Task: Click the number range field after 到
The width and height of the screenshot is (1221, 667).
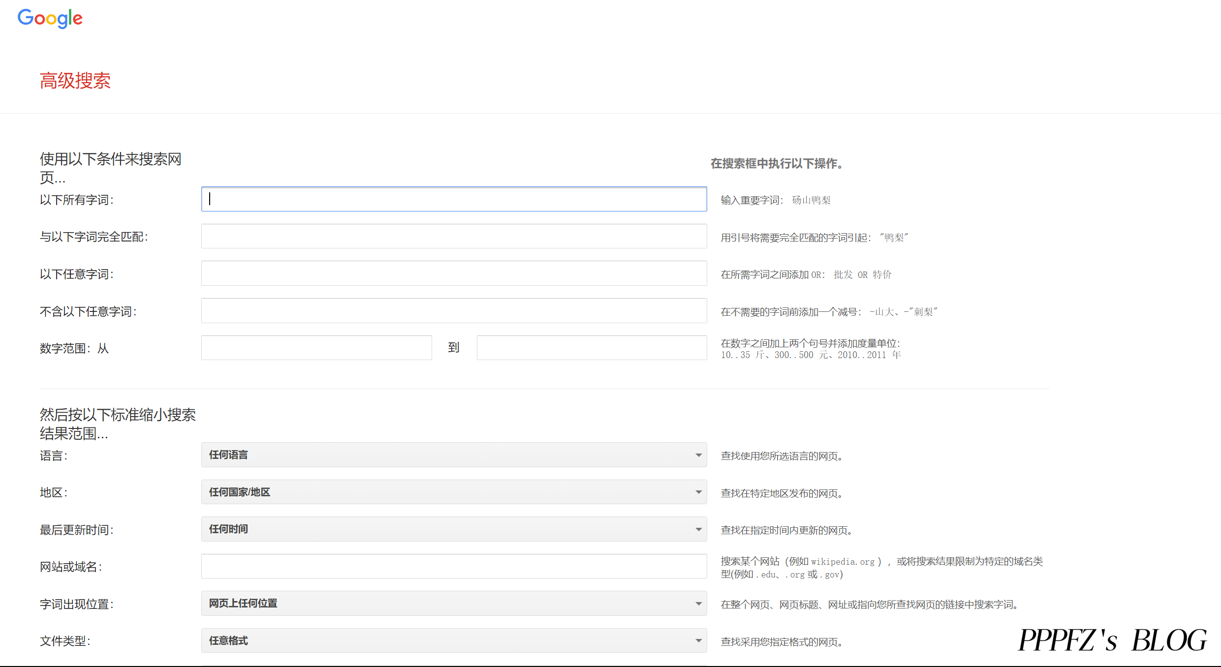Action: pyautogui.click(x=592, y=348)
